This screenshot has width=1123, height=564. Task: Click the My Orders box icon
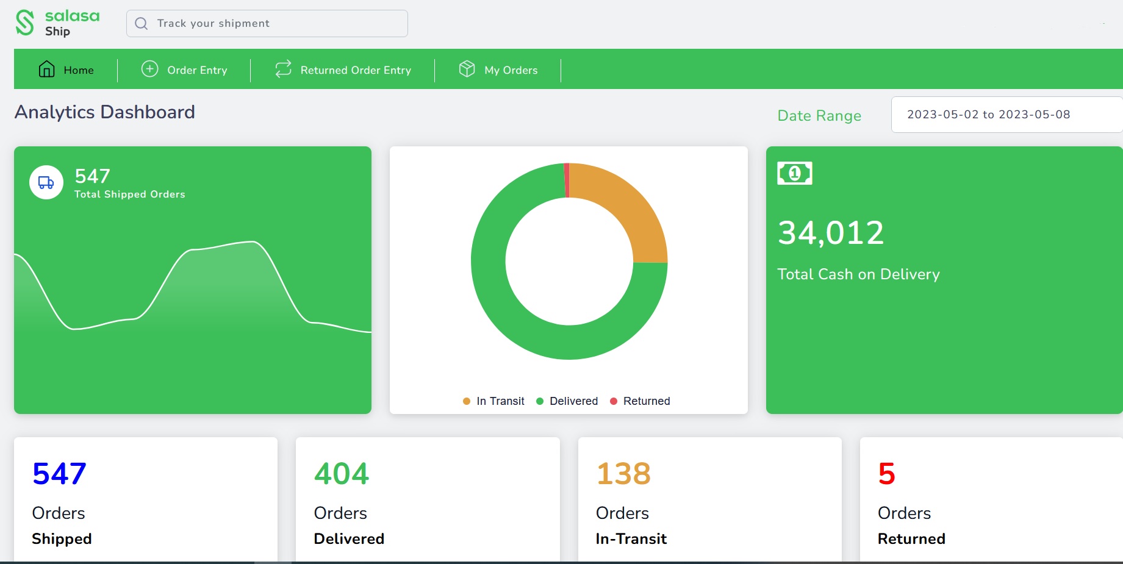click(467, 69)
